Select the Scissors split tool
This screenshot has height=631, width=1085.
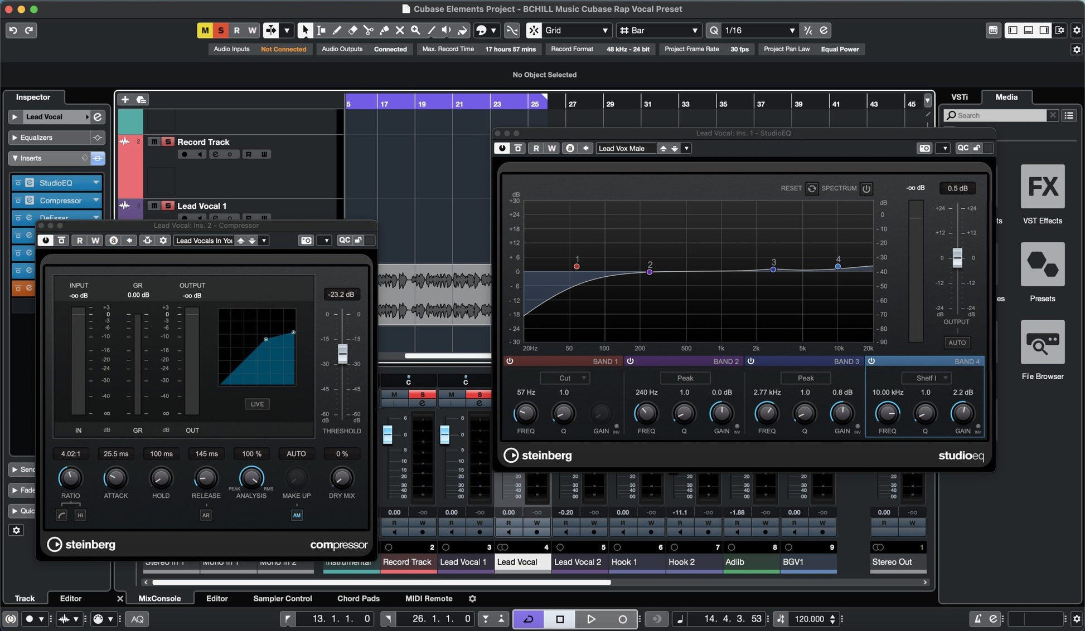click(368, 30)
